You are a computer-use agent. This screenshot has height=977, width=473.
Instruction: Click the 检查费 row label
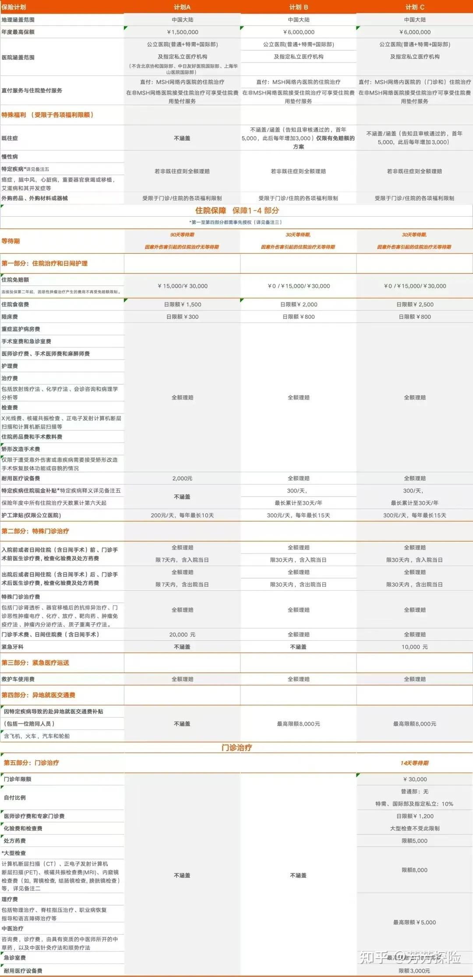(x=10, y=407)
